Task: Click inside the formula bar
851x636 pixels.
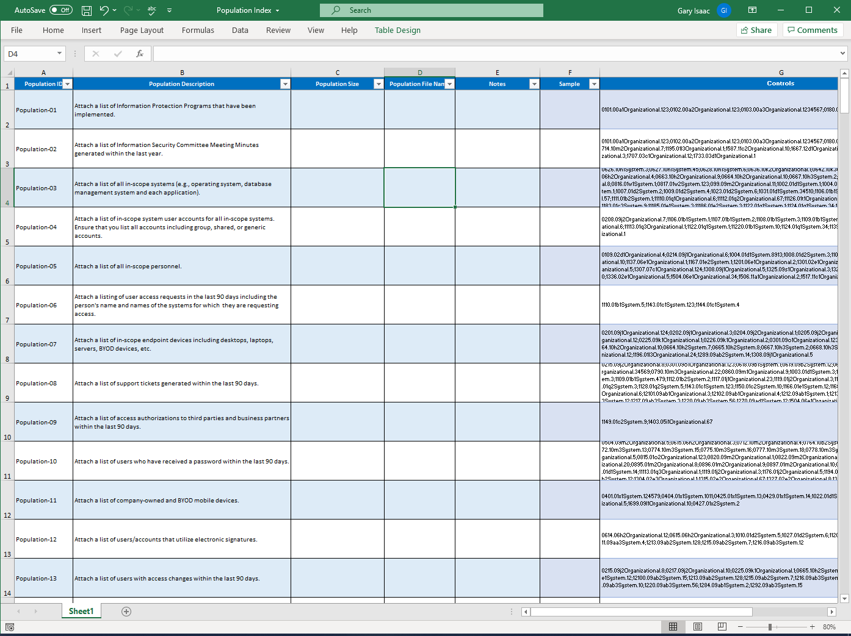Action: (496, 54)
